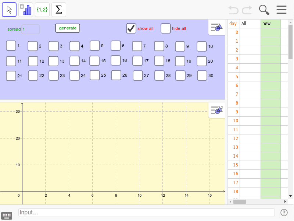Tick checkbox number 5

(x=95, y=46)
